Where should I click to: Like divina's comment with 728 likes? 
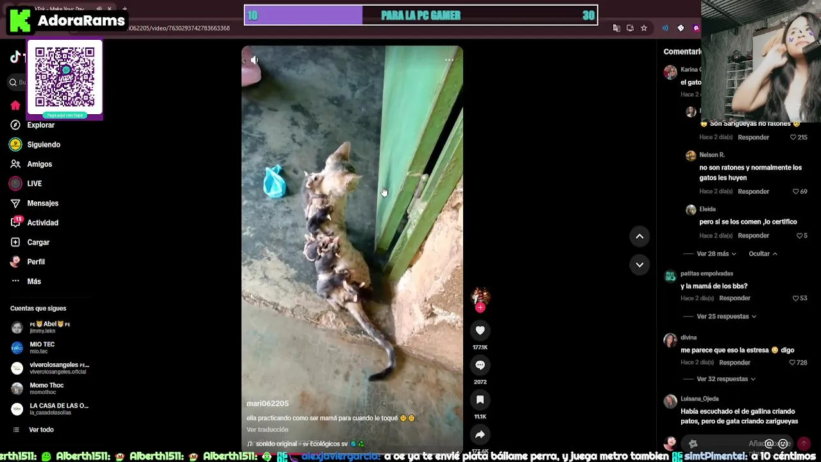793,363
